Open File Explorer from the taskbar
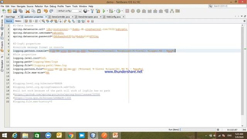This screenshot has width=247, height=139. point(25,136)
